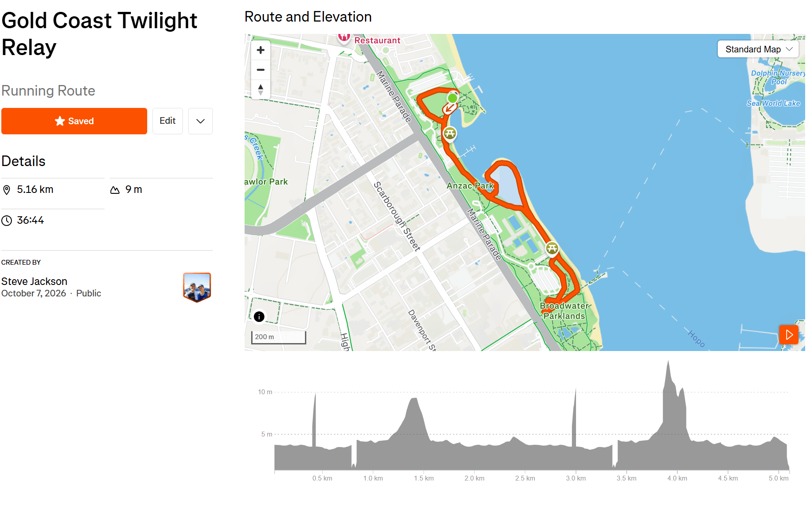Click the green route start marker

coord(453,98)
